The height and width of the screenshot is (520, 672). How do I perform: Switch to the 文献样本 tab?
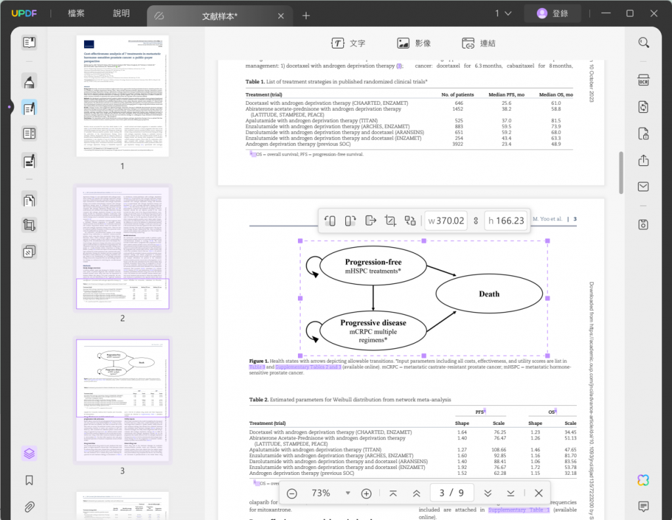[x=219, y=16]
